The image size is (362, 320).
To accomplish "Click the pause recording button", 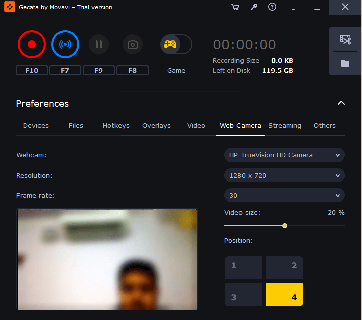I will (x=99, y=44).
